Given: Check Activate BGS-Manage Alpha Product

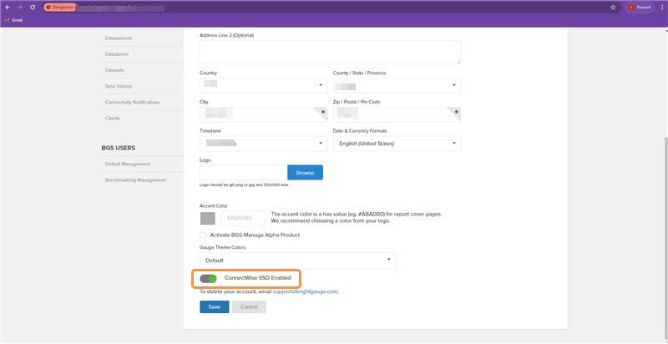Looking at the screenshot, I should click(203, 235).
